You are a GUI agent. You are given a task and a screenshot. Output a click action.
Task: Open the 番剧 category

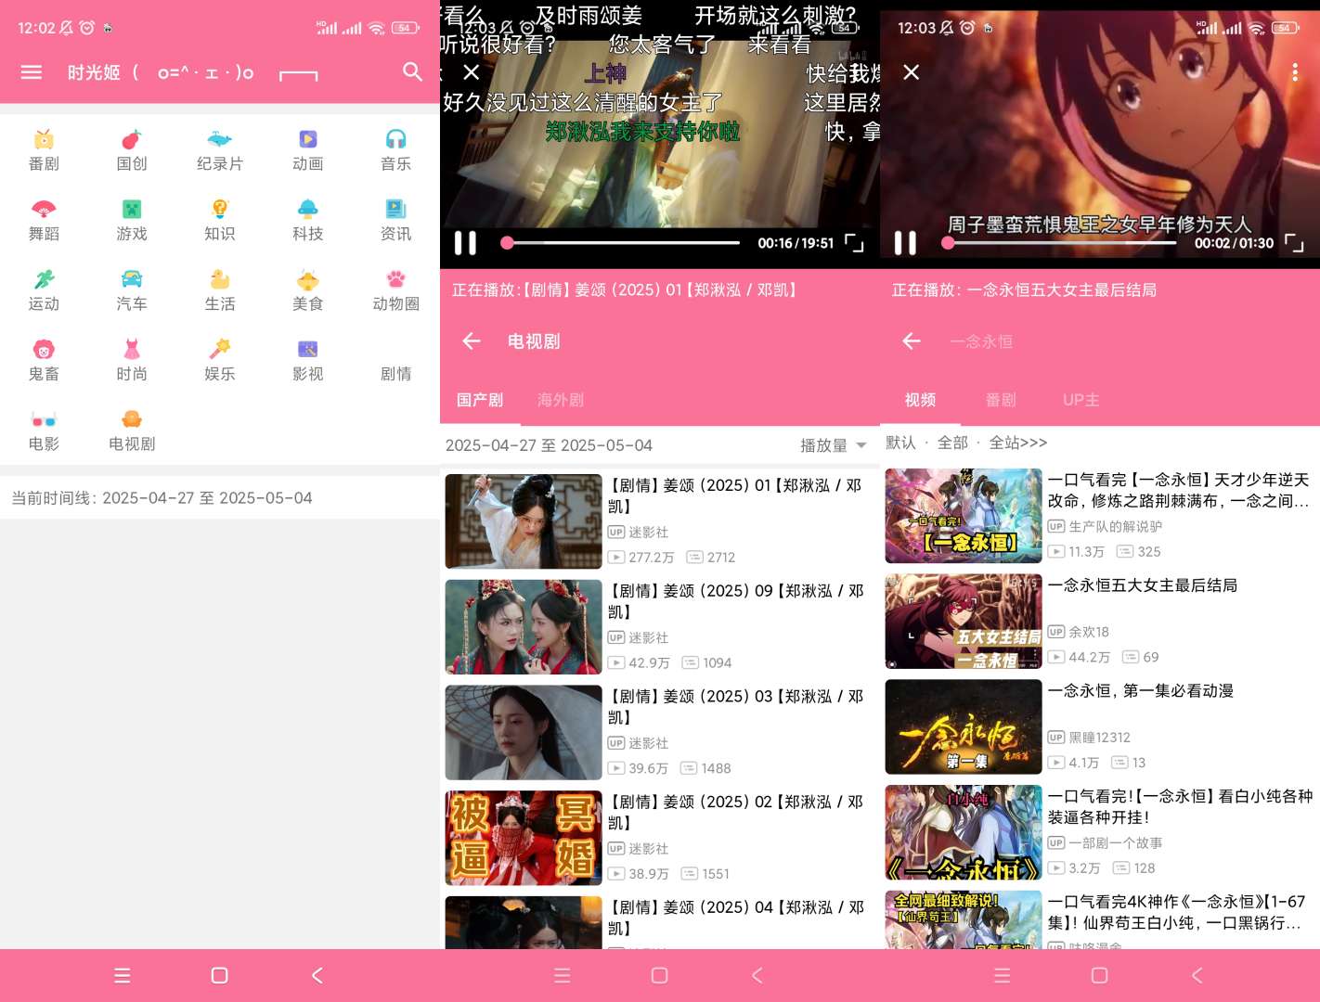click(x=44, y=151)
